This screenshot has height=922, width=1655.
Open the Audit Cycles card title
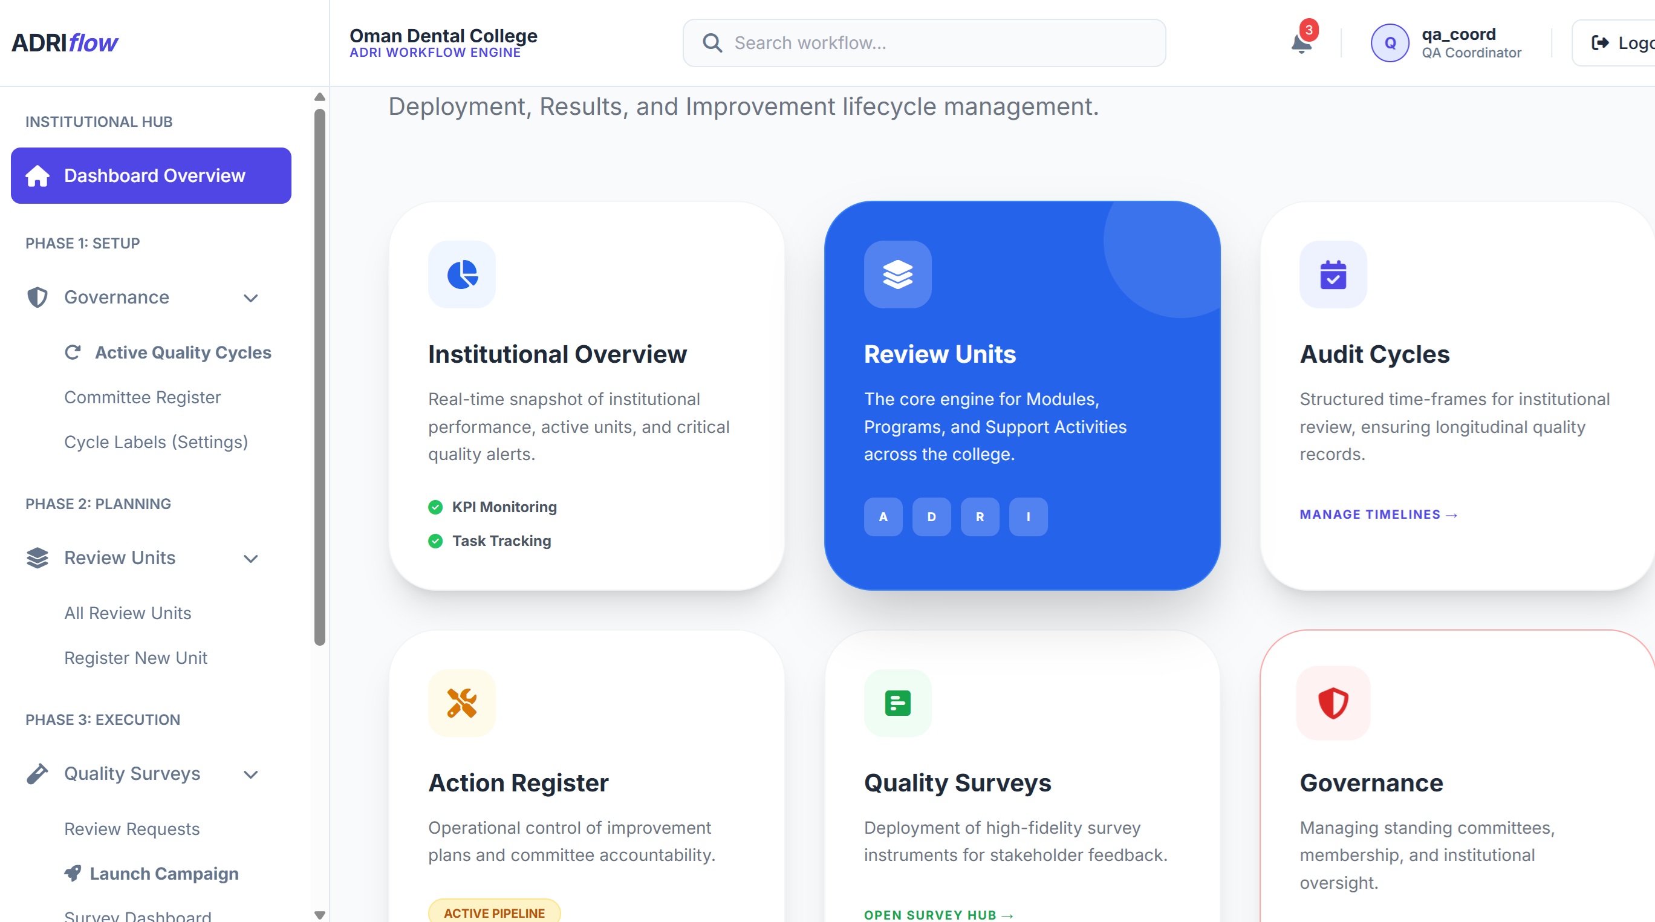click(1374, 354)
